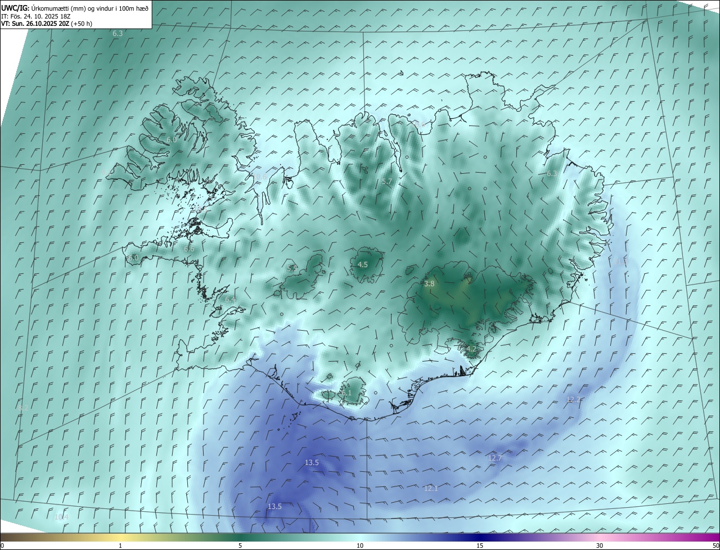720x550 pixels.
Task: Click the 5.7 value in north Iceland
Action: click(x=386, y=181)
